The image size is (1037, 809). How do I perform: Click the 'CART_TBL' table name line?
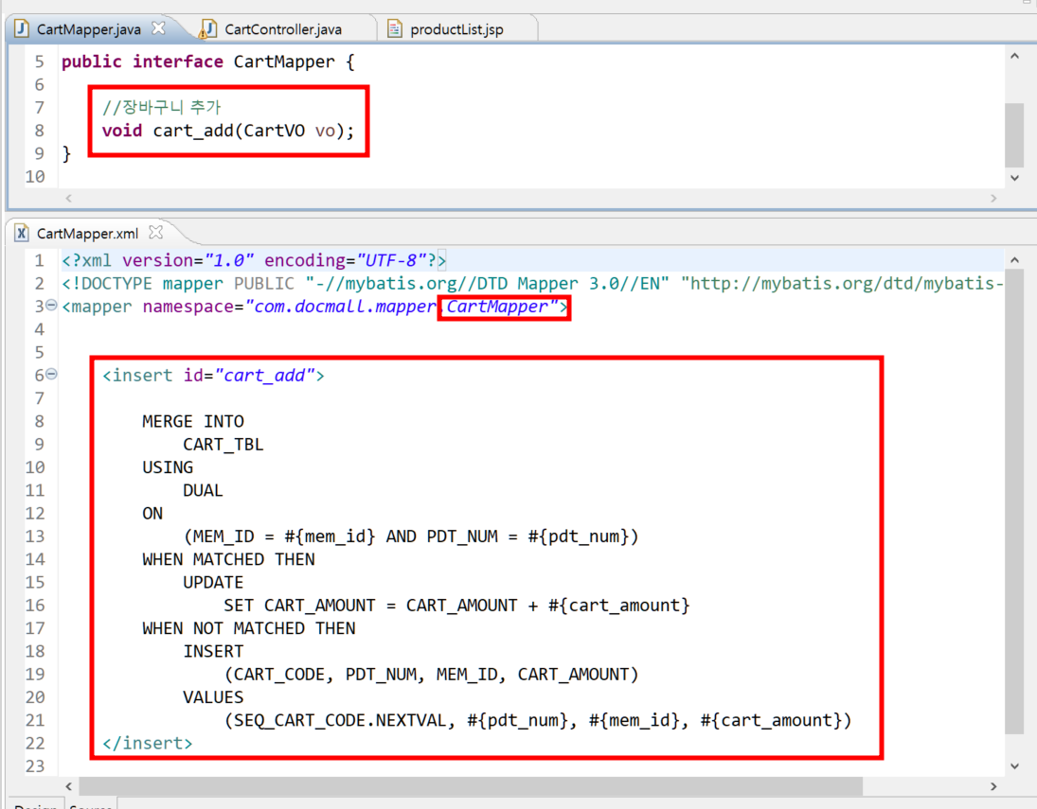(223, 445)
